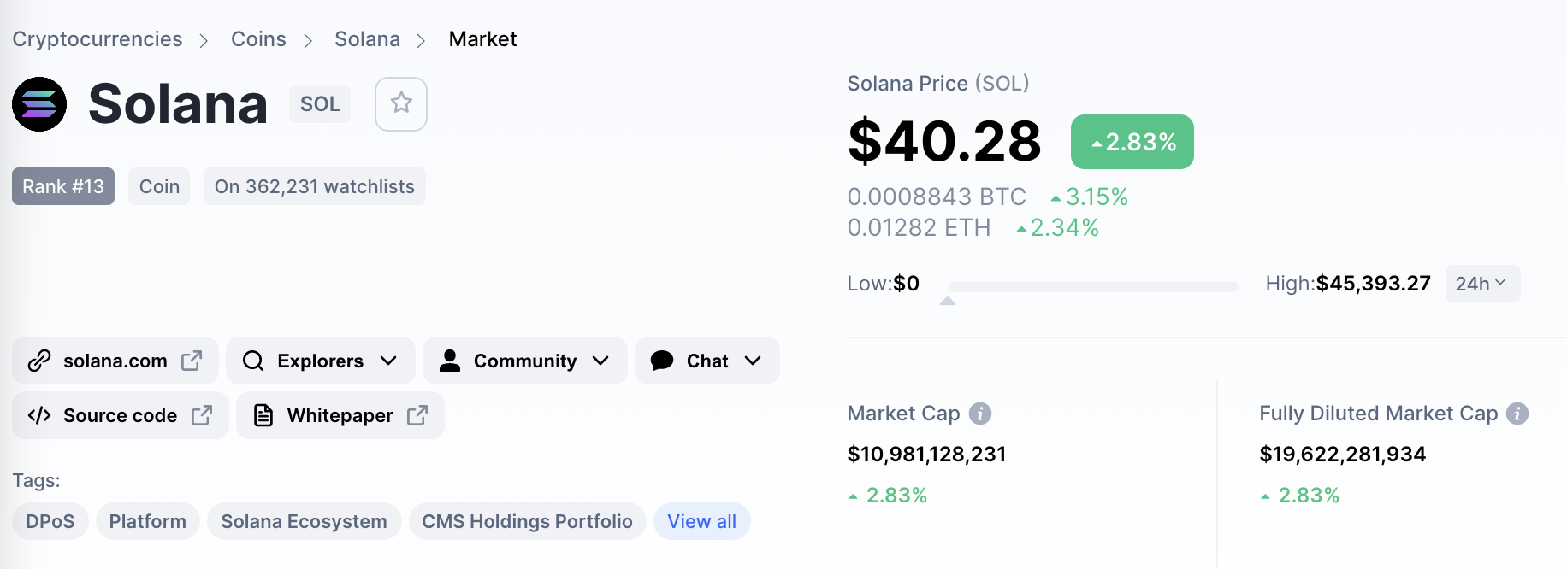Change the 24h time range selector
This screenshot has height=569, width=1567.
[1482, 284]
